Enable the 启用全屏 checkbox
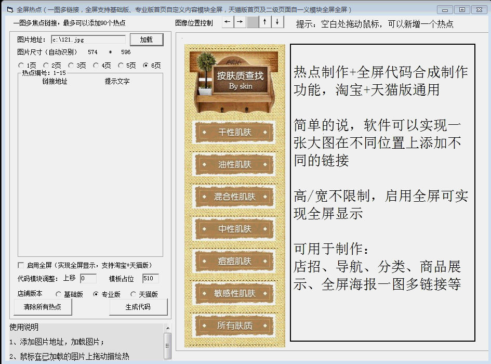 click(x=21, y=265)
